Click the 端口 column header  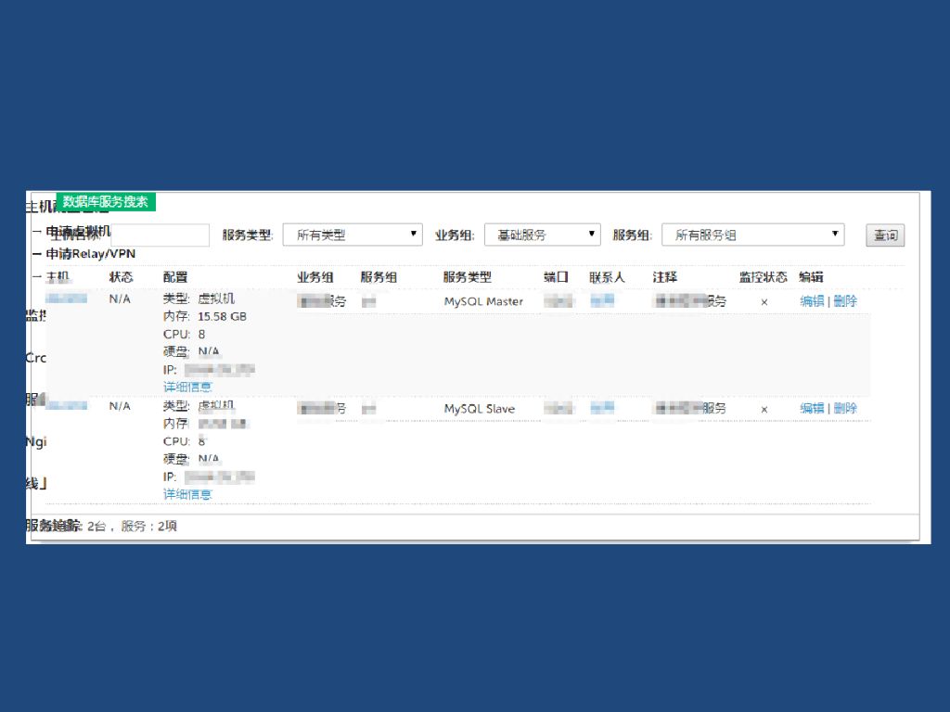point(556,277)
